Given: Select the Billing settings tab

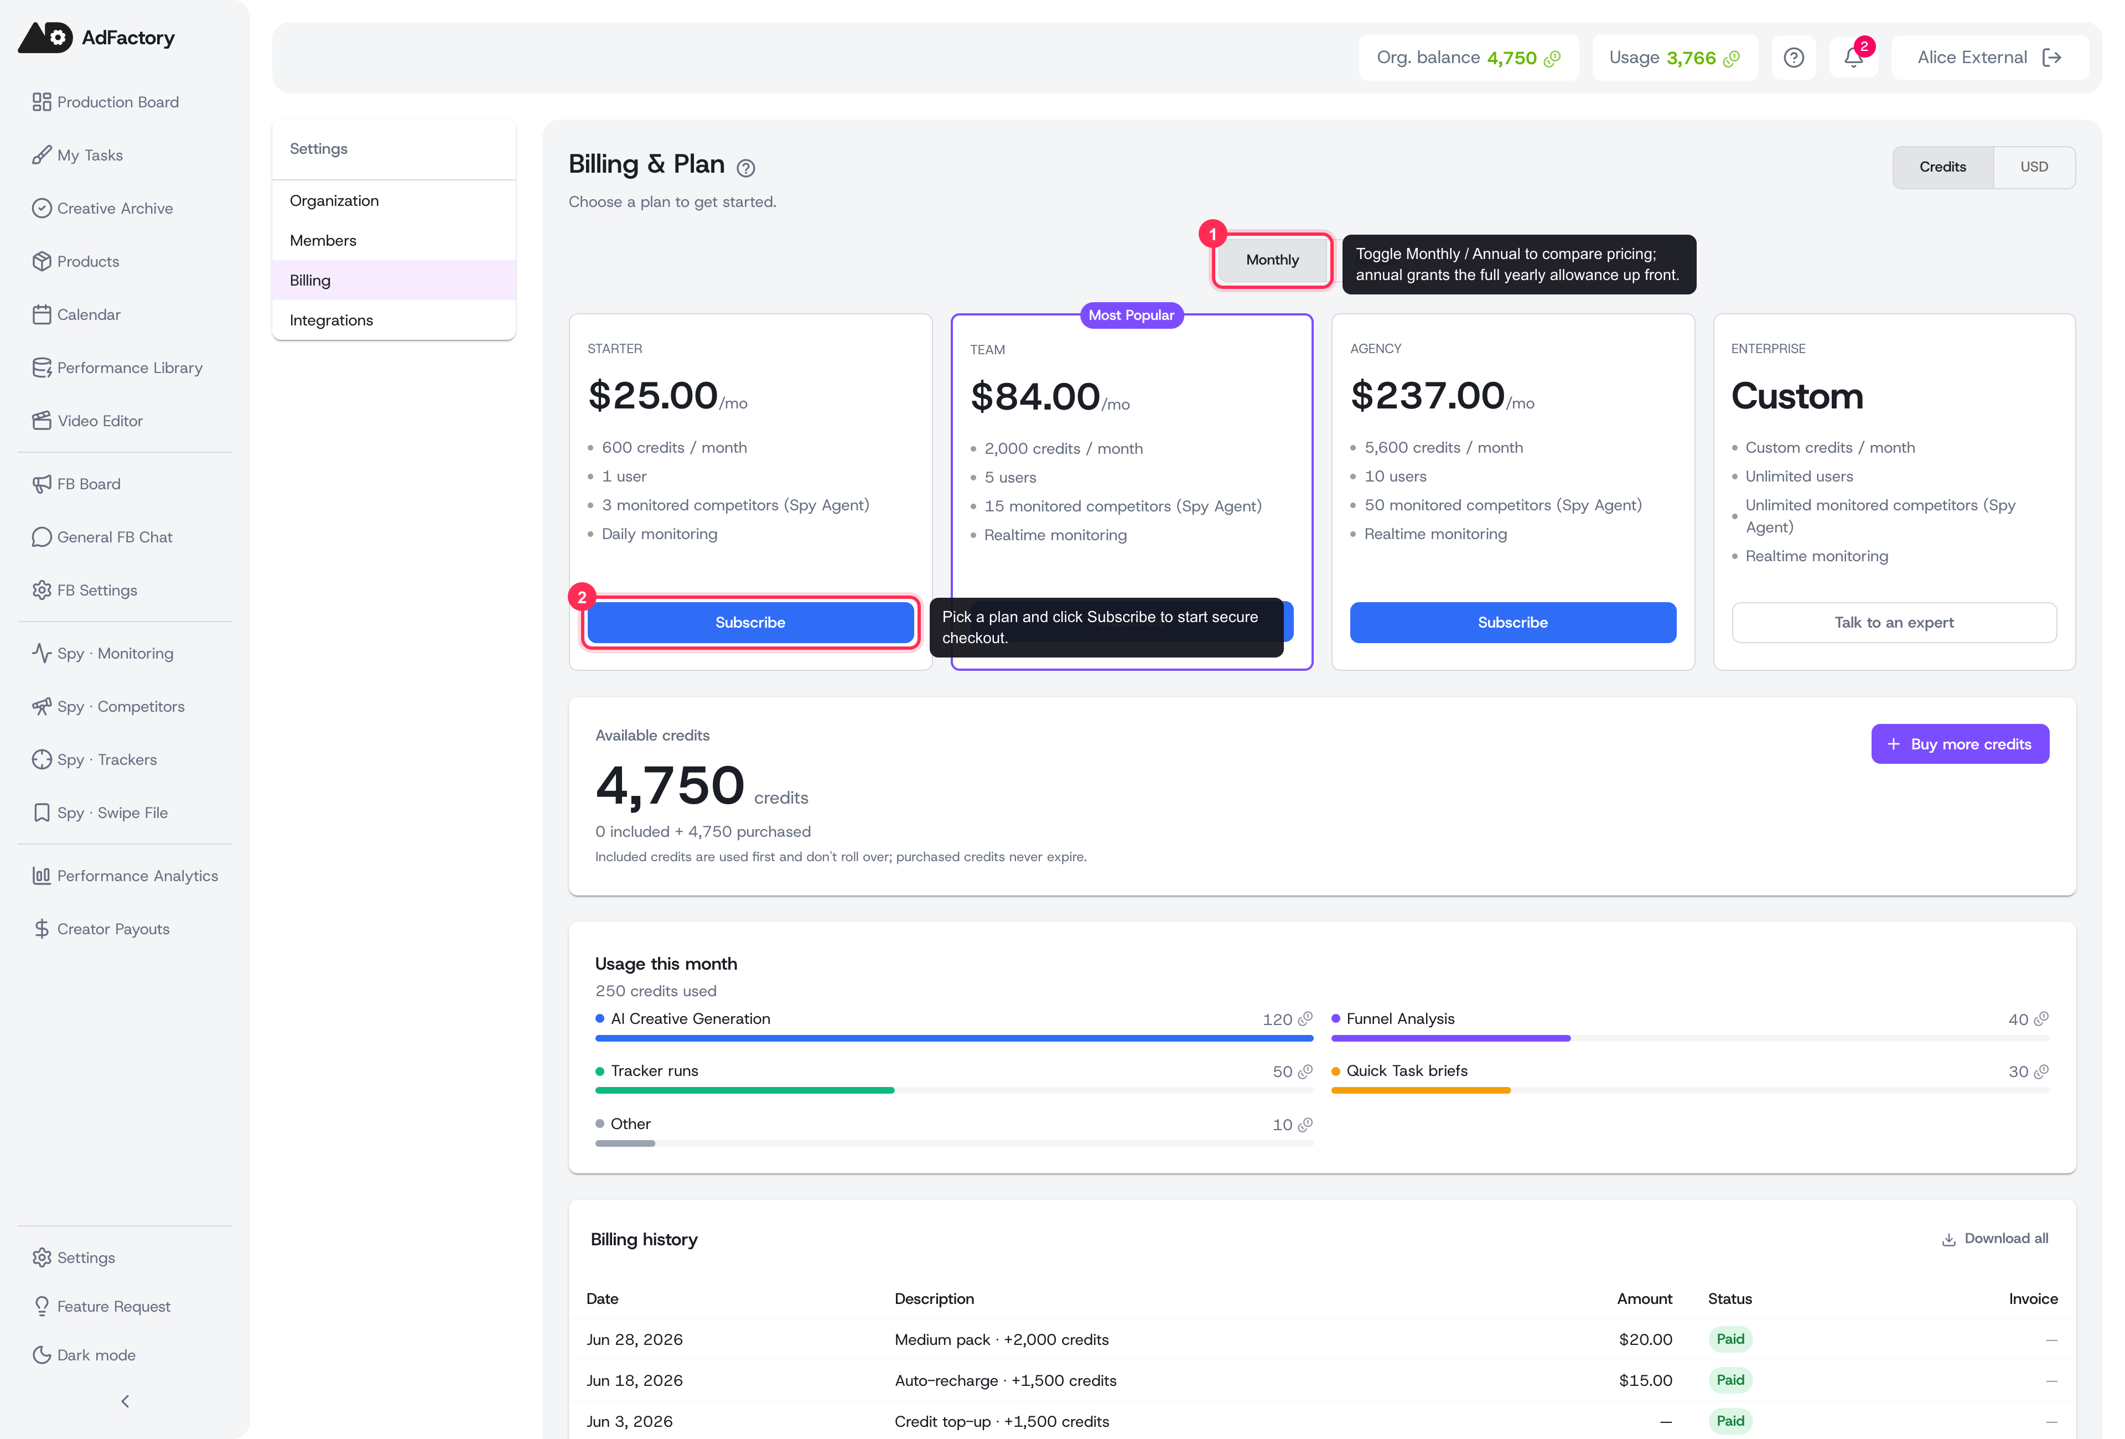Looking at the screenshot, I should point(394,279).
